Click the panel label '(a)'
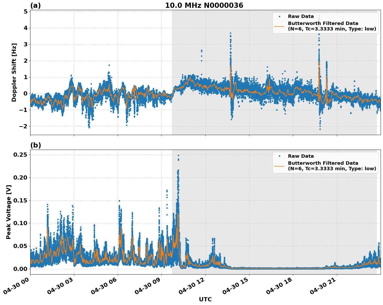The image size is (383, 305). (35, 5)
